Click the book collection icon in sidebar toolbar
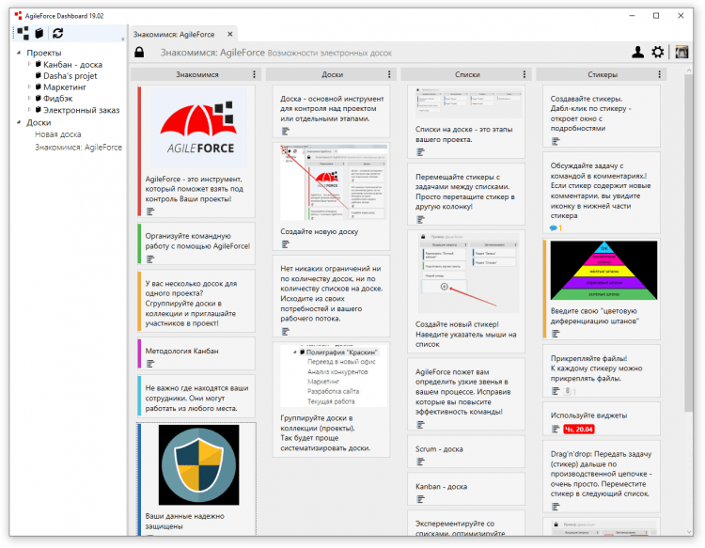 click(x=39, y=33)
